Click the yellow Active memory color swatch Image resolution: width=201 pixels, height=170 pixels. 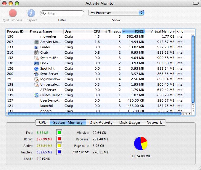[x=59, y=145]
